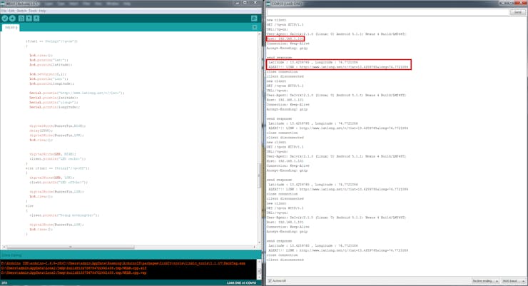Image resolution: width=528 pixels, height=286 pixels.
Task: Open the Edit menu in Arduino IDE
Action: click(x=12, y=11)
